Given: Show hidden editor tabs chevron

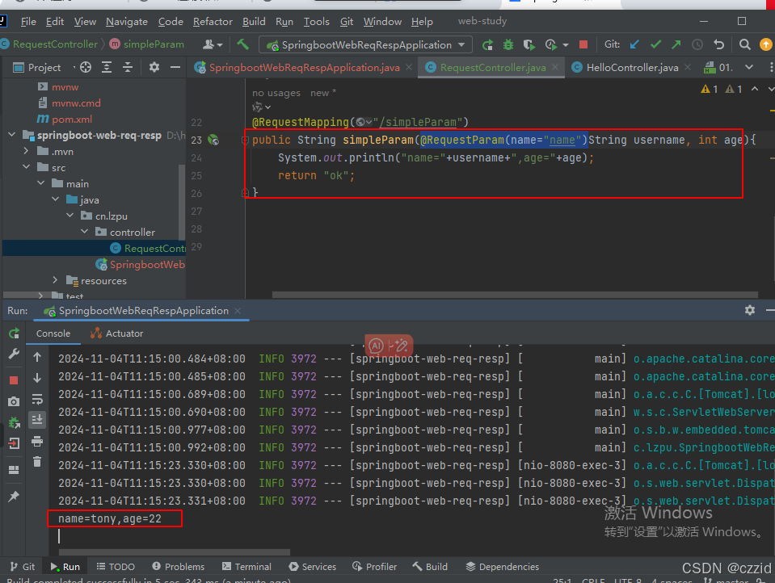Looking at the screenshot, I should coord(749,67).
